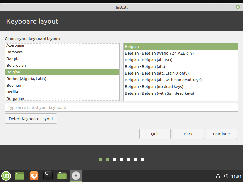The height and width of the screenshot is (182, 243).
Task: Close the Install window
Action: coord(238,7)
